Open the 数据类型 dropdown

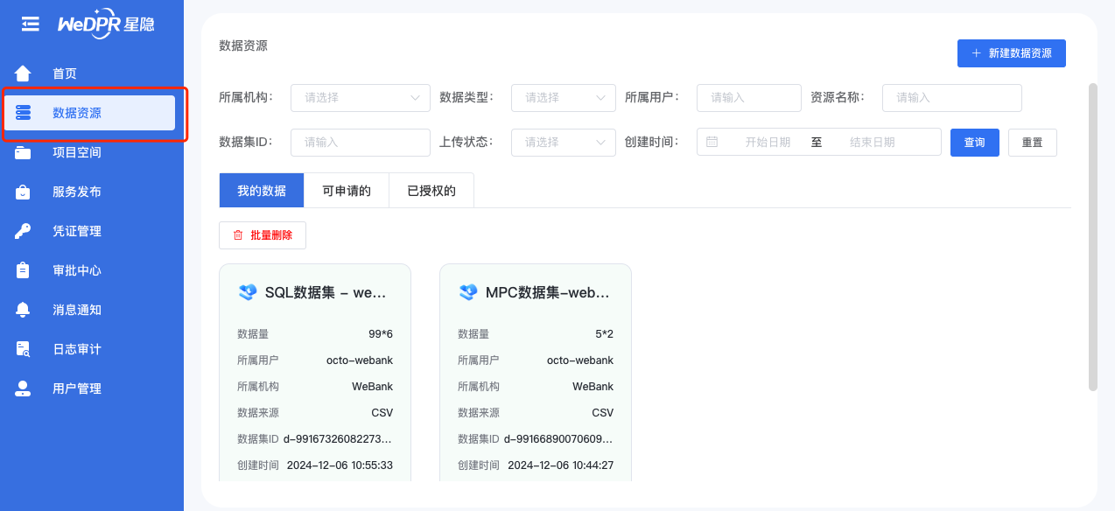click(564, 98)
